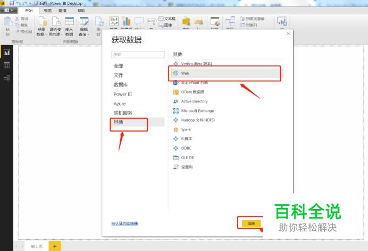
Task: Click the yellow marketplace bag icon
Action: pyautogui.click(x=186, y=22)
